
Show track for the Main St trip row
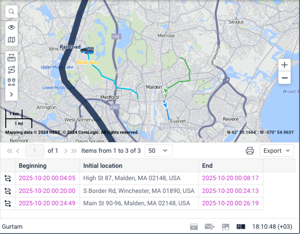(x=8, y=204)
